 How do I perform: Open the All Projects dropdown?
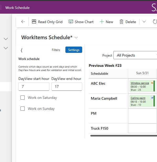135,55
